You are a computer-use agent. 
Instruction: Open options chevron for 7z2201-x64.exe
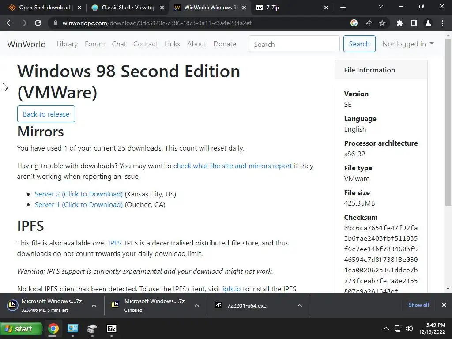pyautogui.click(x=300, y=305)
